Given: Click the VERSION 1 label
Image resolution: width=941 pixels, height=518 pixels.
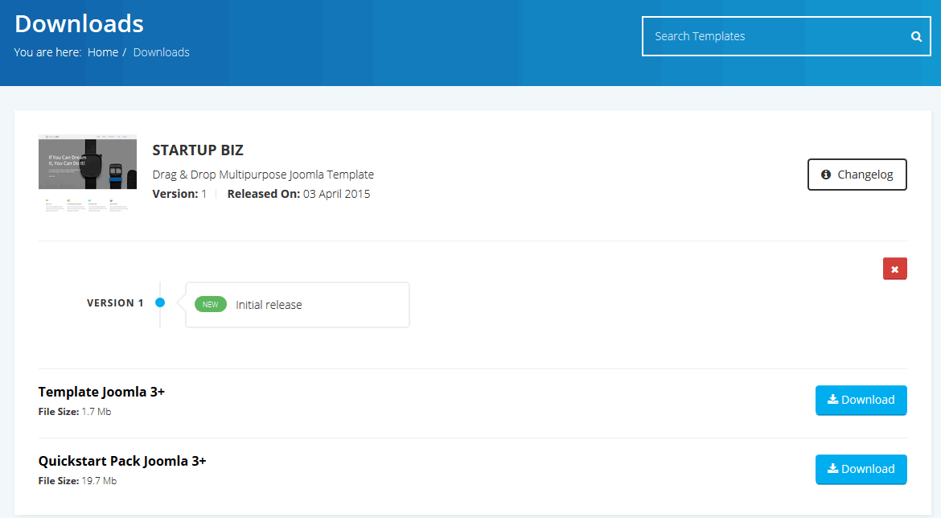Looking at the screenshot, I should [x=115, y=303].
